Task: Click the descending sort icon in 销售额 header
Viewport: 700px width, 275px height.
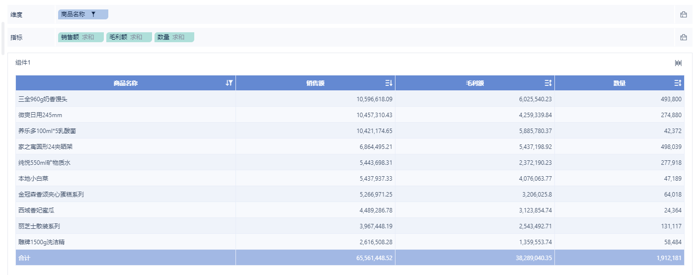Action: click(x=389, y=83)
